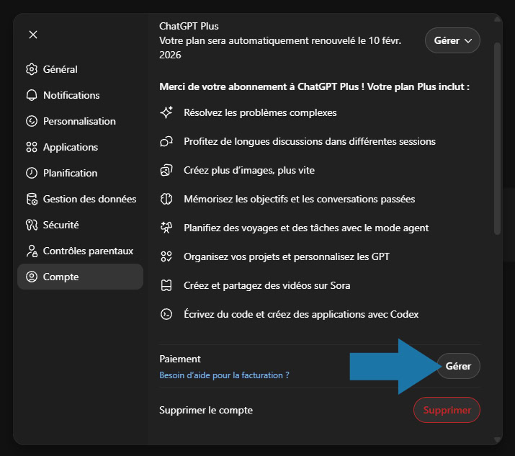This screenshot has width=515, height=456.
Task: Click the chat bubbles icon by longues discussions
Action: coord(166,142)
